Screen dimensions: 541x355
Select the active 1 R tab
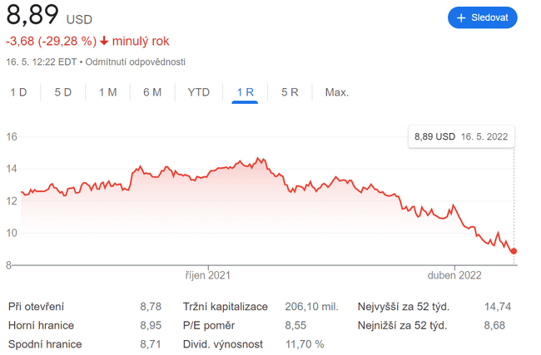(246, 92)
